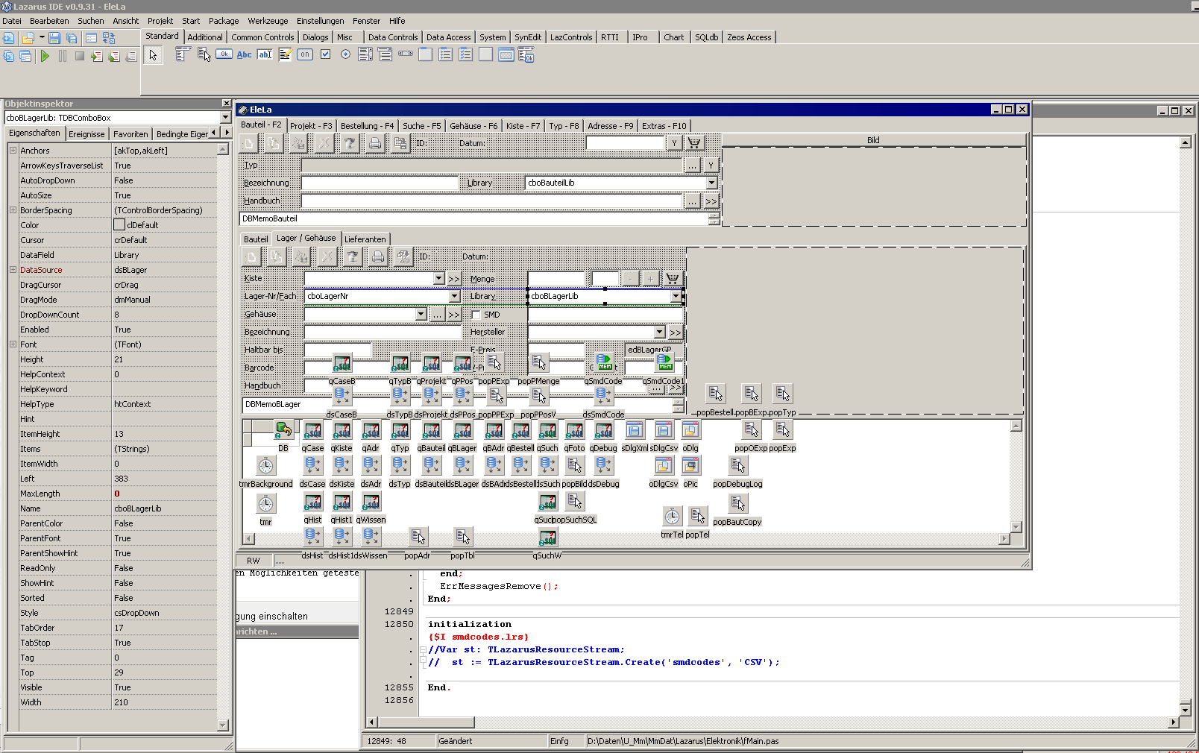Switch to the Ereignisse tab in Objektinspektor
This screenshot has height=753, width=1199.
[x=86, y=134]
